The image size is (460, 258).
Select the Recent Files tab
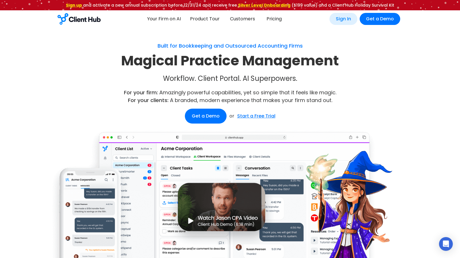(x=260, y=175)
